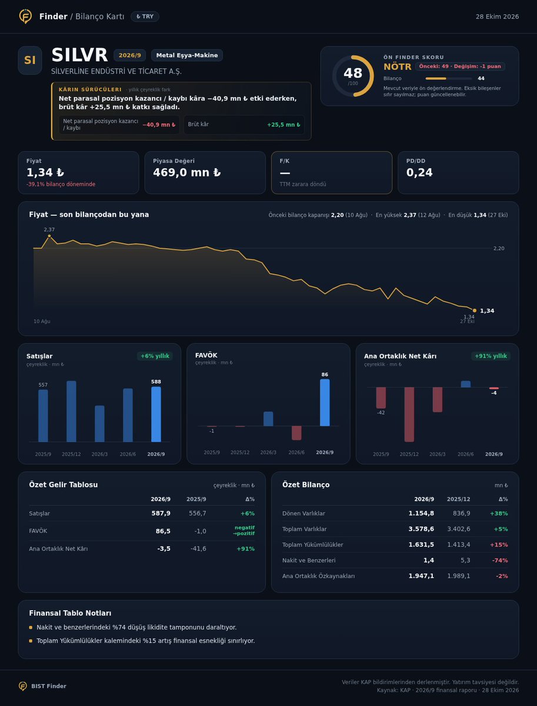
Task: Click the -39,1% bilanço döneminde text
Action: (61, 184)
